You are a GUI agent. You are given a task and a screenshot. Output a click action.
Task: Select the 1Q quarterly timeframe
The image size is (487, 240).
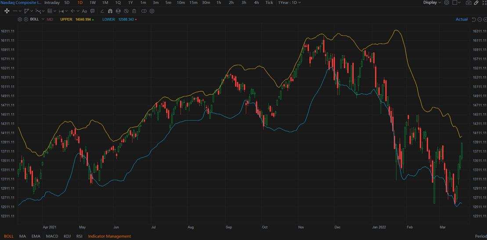[118, 3]
